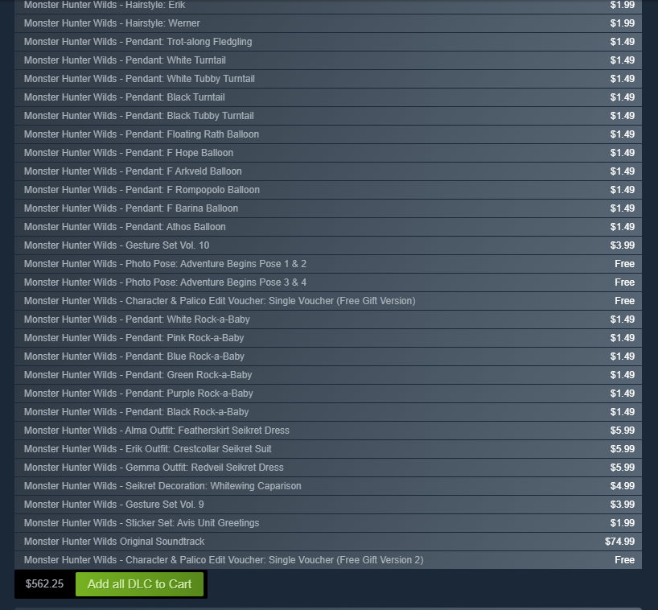Open Alma Outfit: Featherskirt Seikret Dress

point(328,430)
